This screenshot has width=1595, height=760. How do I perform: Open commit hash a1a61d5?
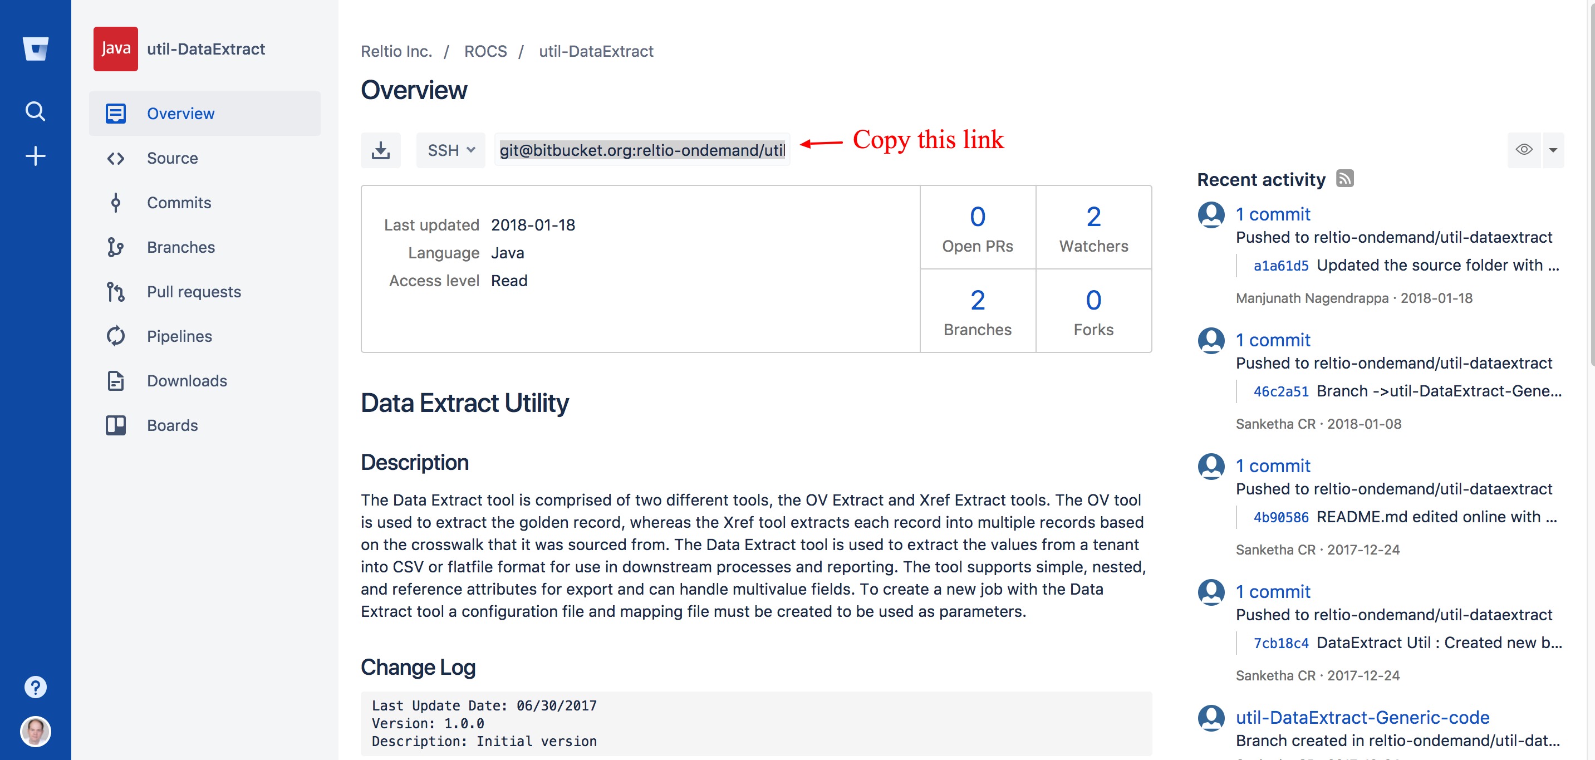(1281, 266)
